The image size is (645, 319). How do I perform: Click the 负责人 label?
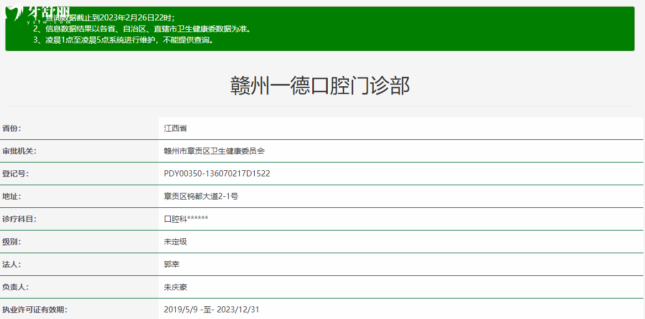15,287
